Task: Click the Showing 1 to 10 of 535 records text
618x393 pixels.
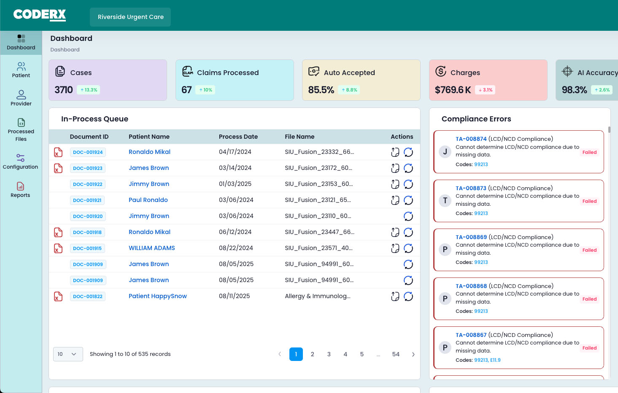Action: [x=130, y=354]
